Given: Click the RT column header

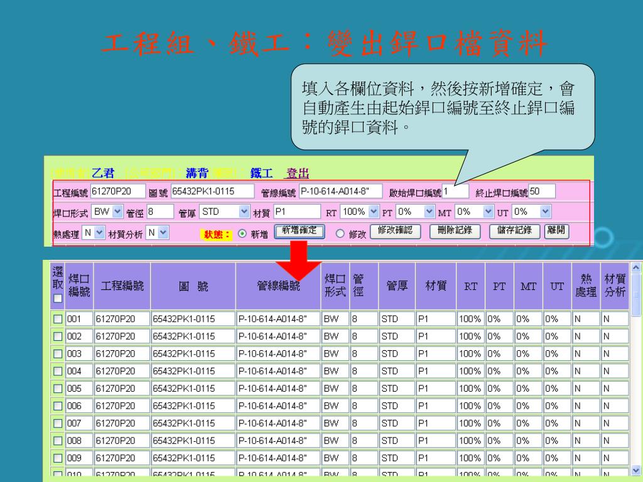Looking at the screenshot, I should pos(470,286).
